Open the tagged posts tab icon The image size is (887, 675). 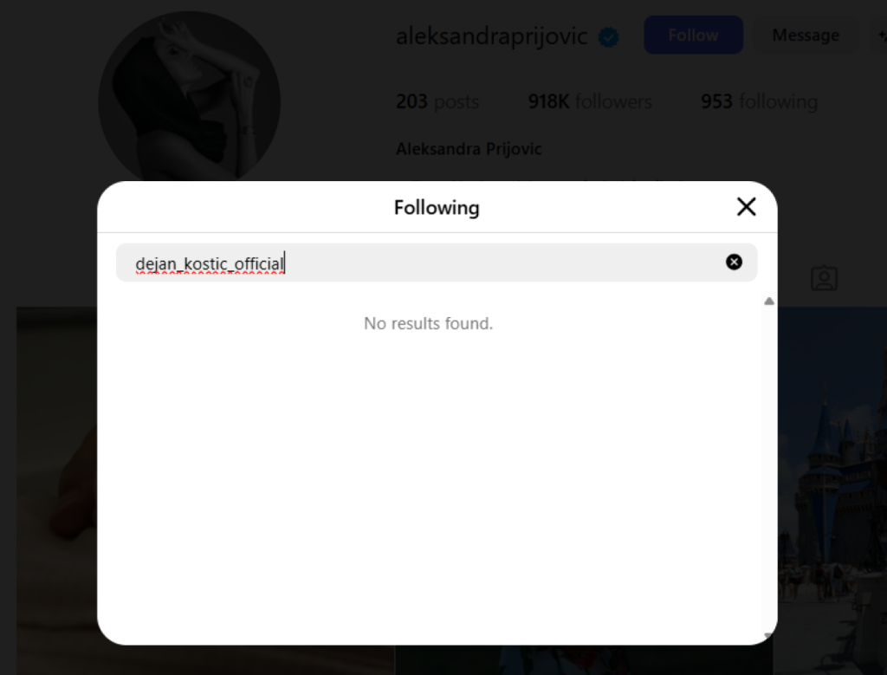pos(824,278)
